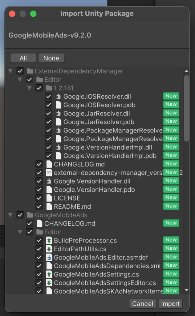Collapse the 1.2.181 folder
This screenshot has width=195, height=316.
tap(30, 88)
